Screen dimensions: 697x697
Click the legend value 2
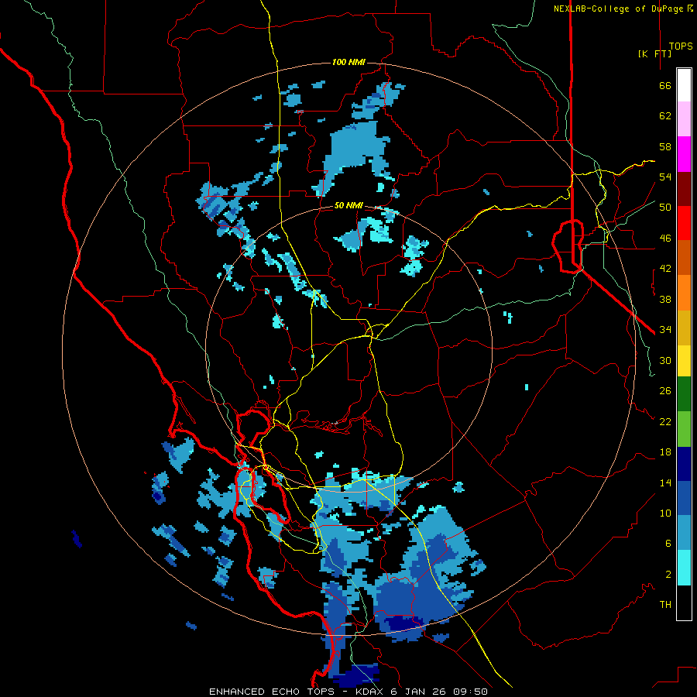[x=668, y=575]
